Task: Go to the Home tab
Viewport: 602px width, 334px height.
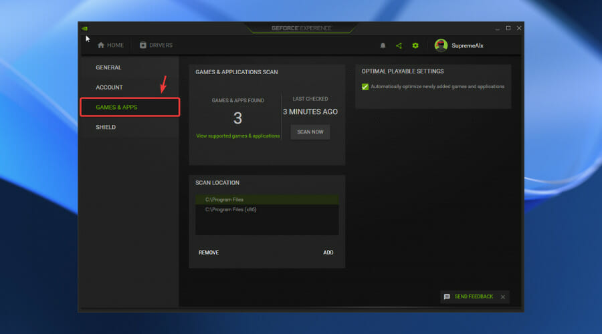Action: point(110,45)
